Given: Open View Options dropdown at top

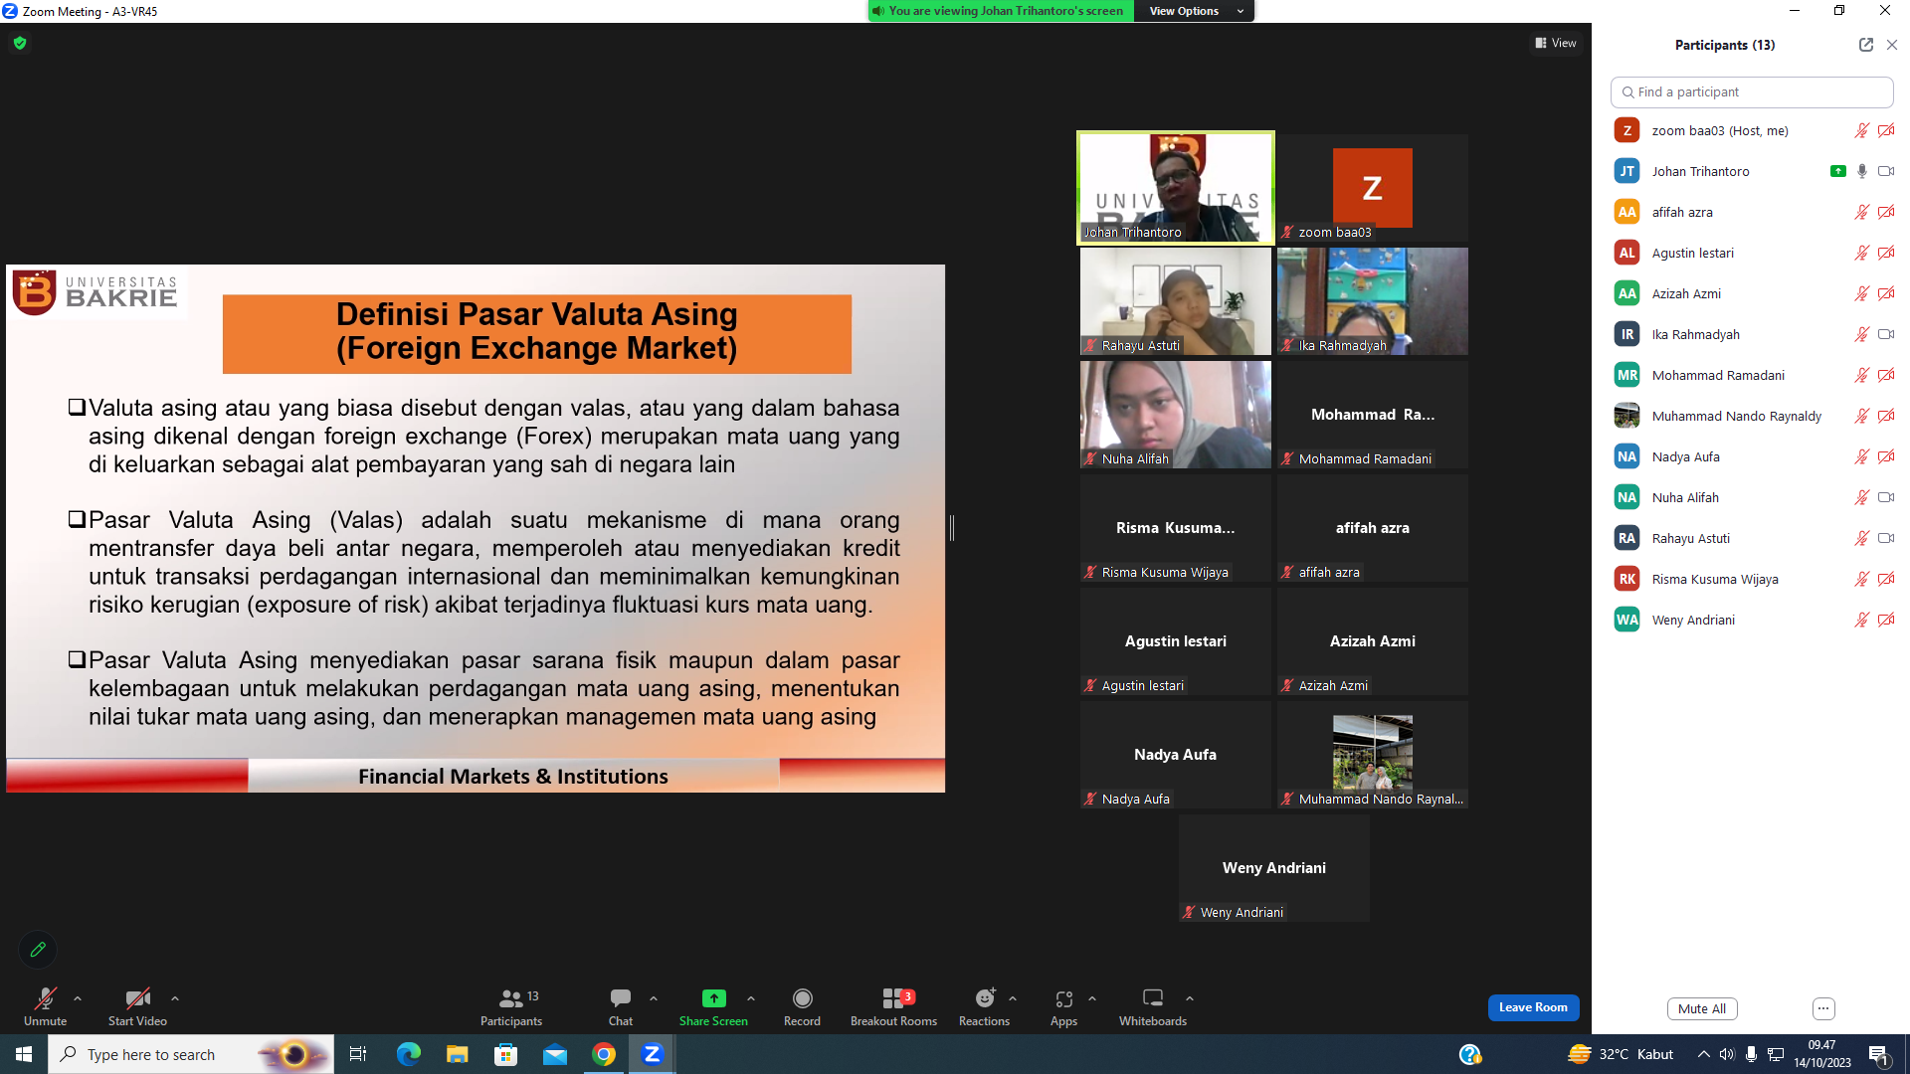Looking at the screenshot, I should 1194,11.
